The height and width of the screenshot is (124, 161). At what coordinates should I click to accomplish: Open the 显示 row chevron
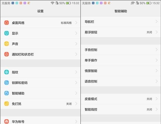click(x=76, y=33)
